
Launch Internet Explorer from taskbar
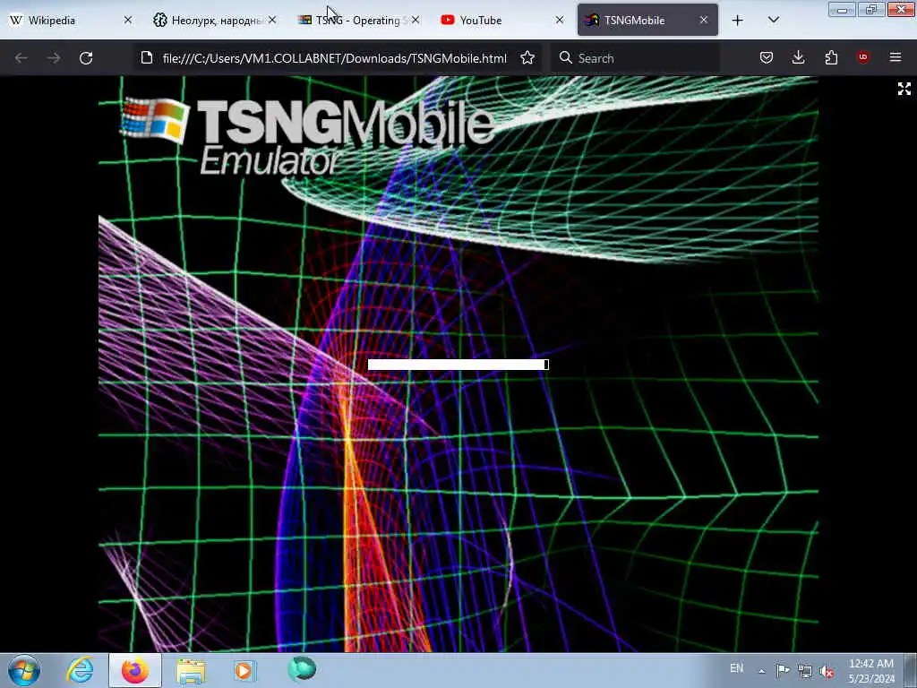pos(80,670)
